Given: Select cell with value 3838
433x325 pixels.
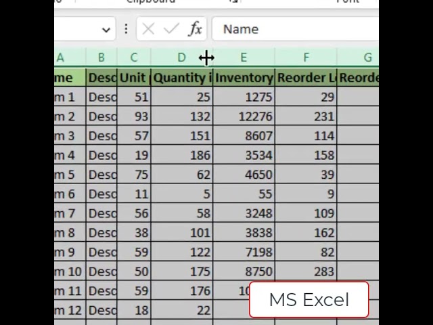Looking at the screenshot, I should point(244,232).
